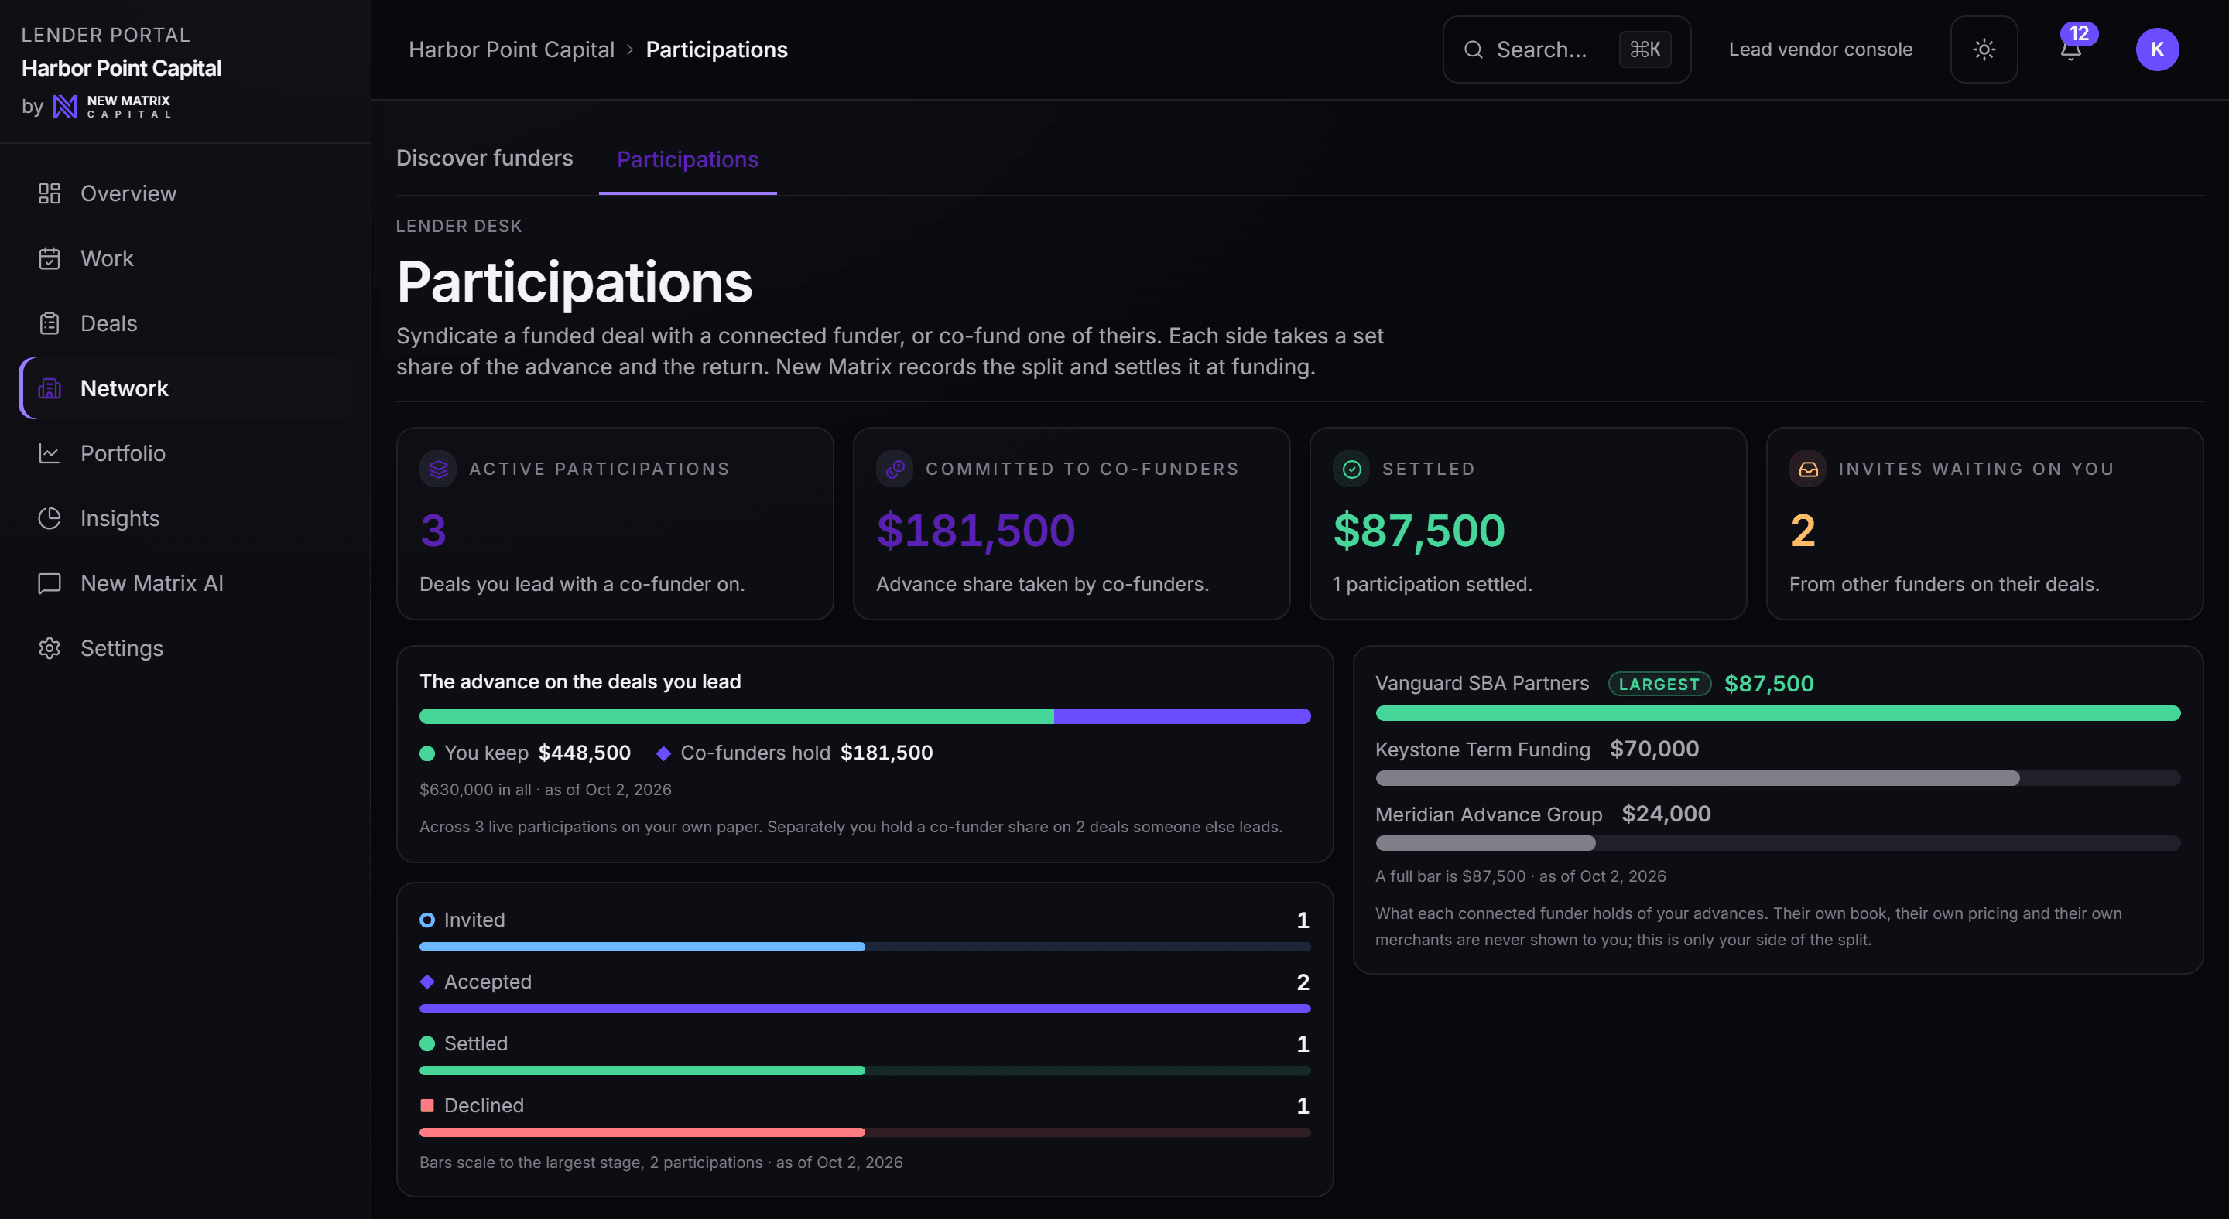Select the Participations tab
Viewport: 2229px width, 1219px height.
688,160
